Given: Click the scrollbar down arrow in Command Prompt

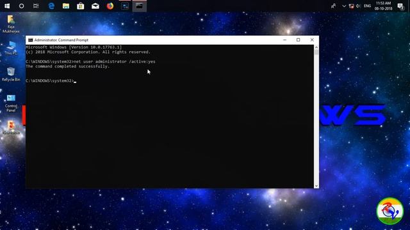Looking at the screenshot, I should tap(316, 186).
